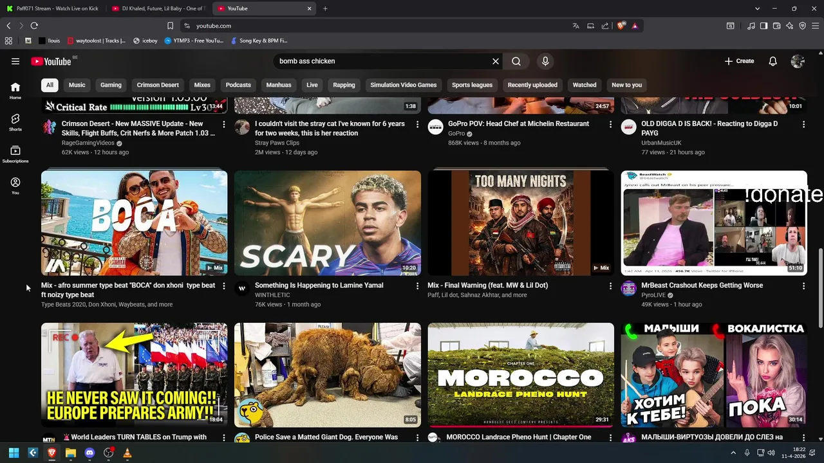Image resolution: width=824 pixels, height=463 pixels.
Task: Open the matted giant dog thumbnail
Action: click(x=328, y=375)
